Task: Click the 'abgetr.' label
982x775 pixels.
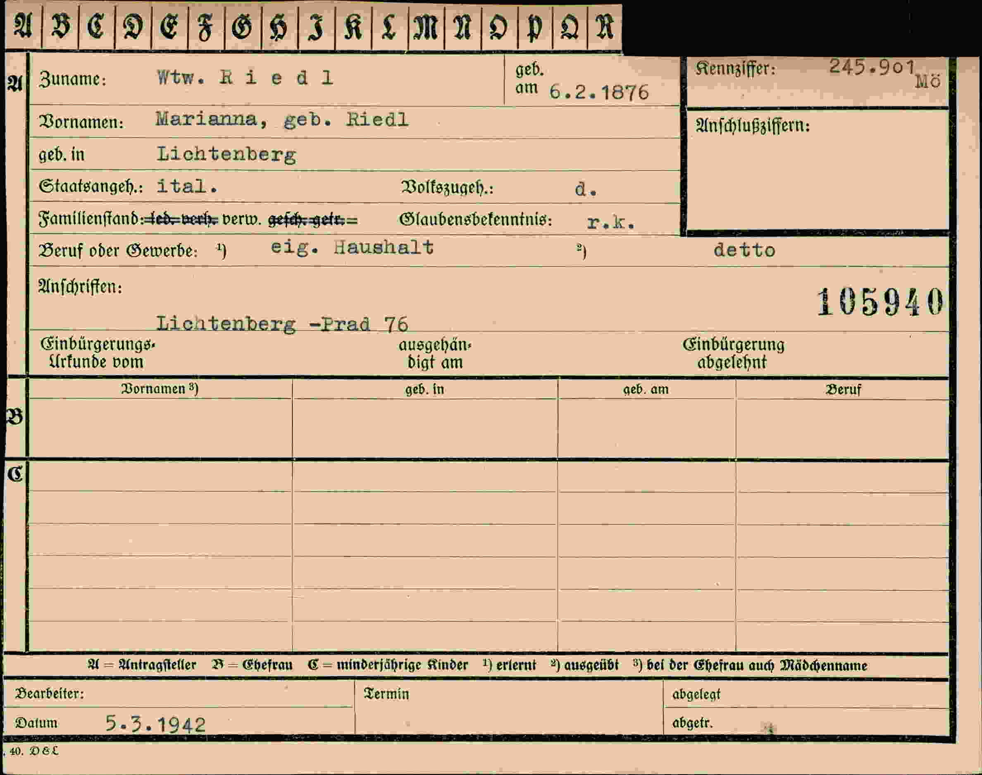Action: (x=692, y=723)
